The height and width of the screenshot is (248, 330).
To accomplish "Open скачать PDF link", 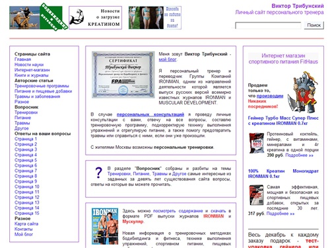I will [x=218, y=211].
